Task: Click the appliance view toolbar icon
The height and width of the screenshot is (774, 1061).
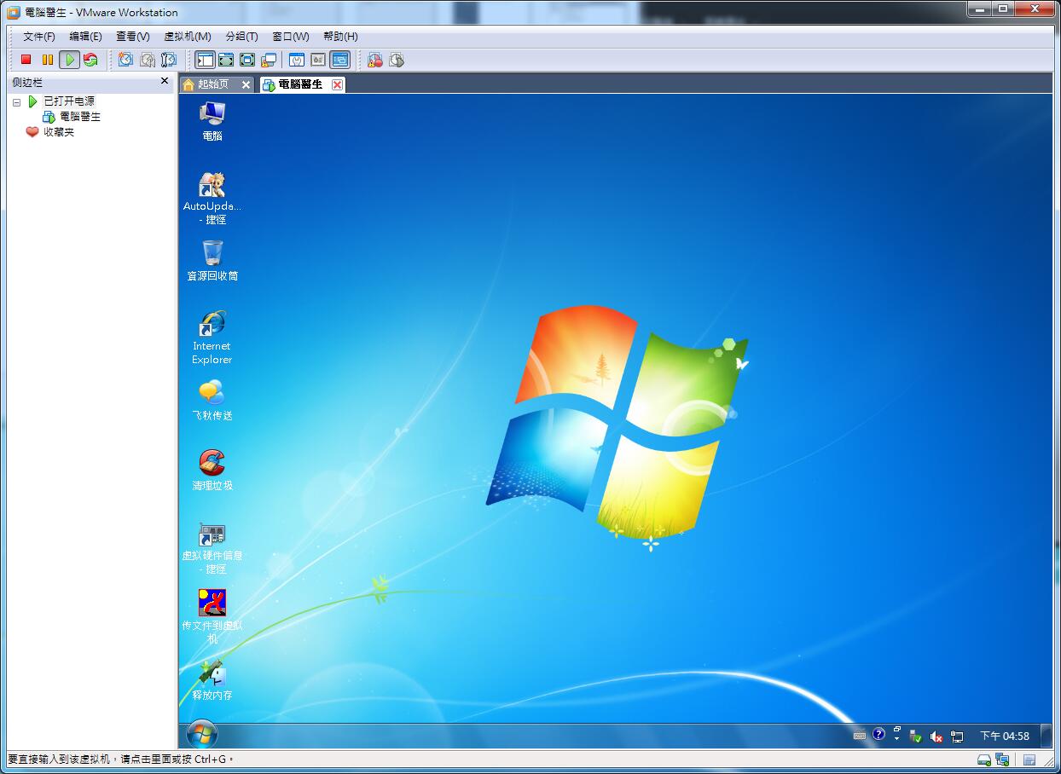Action: pyautogui.click(x=318, y=60)
